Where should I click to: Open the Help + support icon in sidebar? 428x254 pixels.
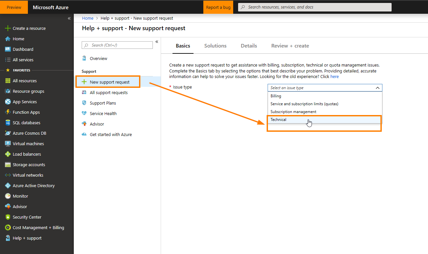click(8, 238)
